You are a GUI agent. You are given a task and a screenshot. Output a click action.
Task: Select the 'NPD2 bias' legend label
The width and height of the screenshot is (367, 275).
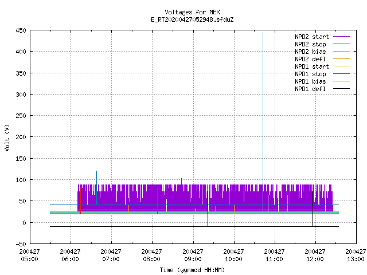310,52
